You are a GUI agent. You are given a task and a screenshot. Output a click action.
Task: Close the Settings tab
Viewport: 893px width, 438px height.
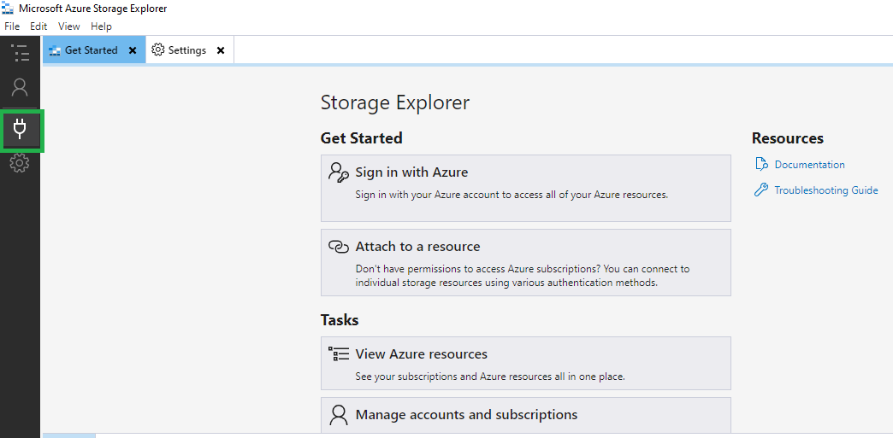pyautogui.click(x=221, y=50)
